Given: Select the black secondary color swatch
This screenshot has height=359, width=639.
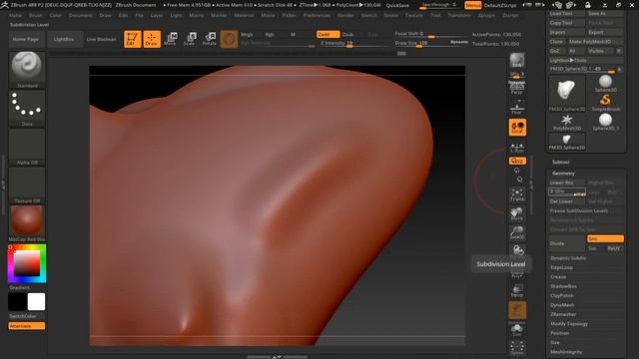Looking at the screenshot, I should (x=17, y=301).
